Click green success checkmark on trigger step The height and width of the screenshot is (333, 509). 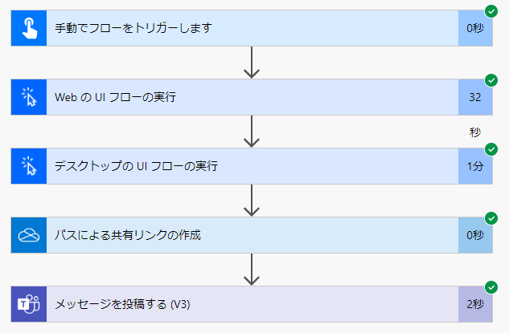point(491,11)
